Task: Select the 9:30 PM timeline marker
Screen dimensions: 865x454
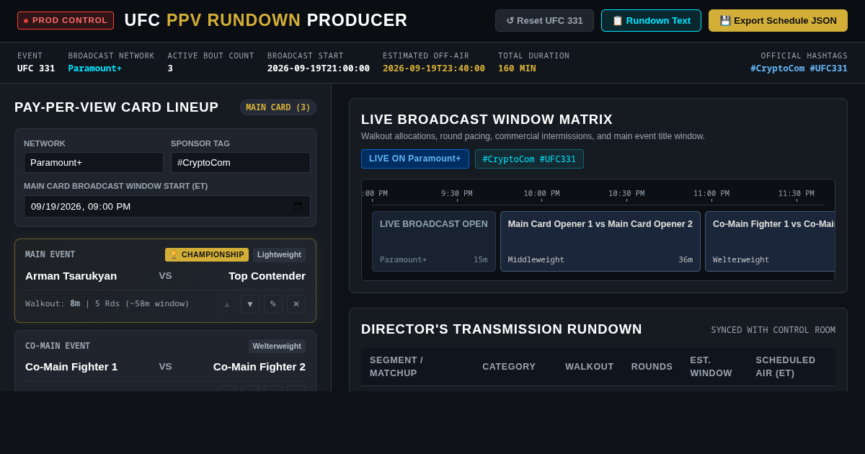Action: pos(457,193)
